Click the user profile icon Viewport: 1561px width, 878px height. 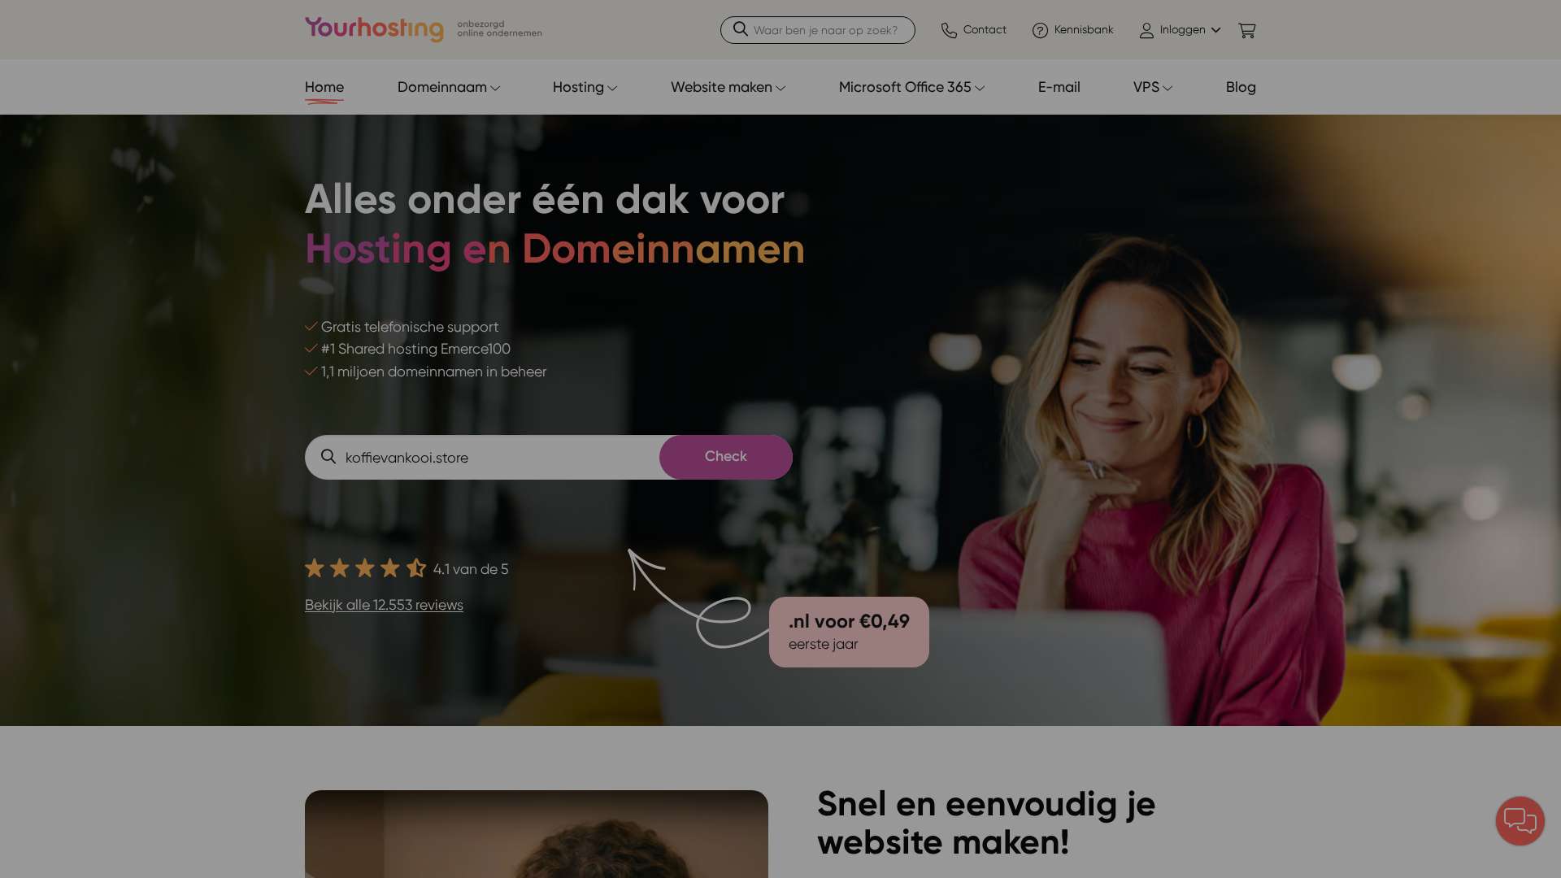point(1146,31)
